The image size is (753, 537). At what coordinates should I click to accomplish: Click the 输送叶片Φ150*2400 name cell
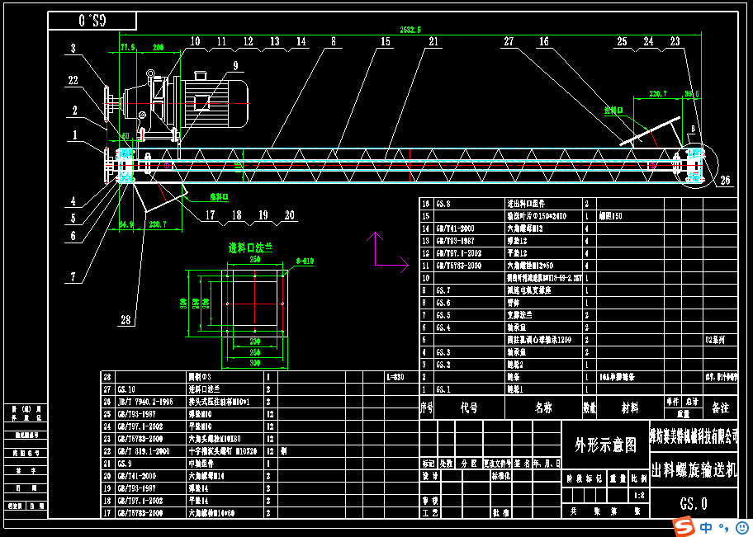(537, 216)
